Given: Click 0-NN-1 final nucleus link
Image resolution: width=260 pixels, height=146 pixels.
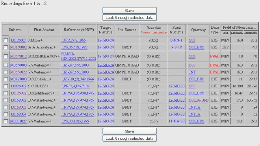Looking at the screenshot, I should click(176, 40).
